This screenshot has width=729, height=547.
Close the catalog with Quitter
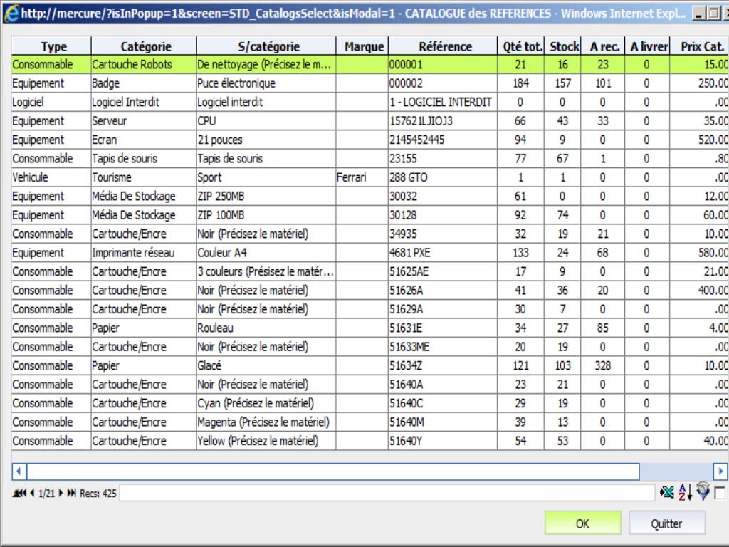coord(666,523)
